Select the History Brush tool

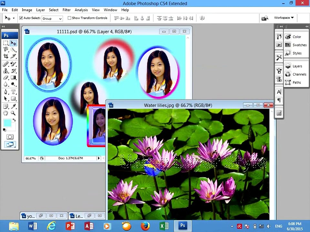click(14, 71)
